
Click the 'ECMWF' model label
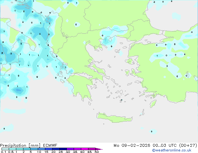[x=50, y=146]
